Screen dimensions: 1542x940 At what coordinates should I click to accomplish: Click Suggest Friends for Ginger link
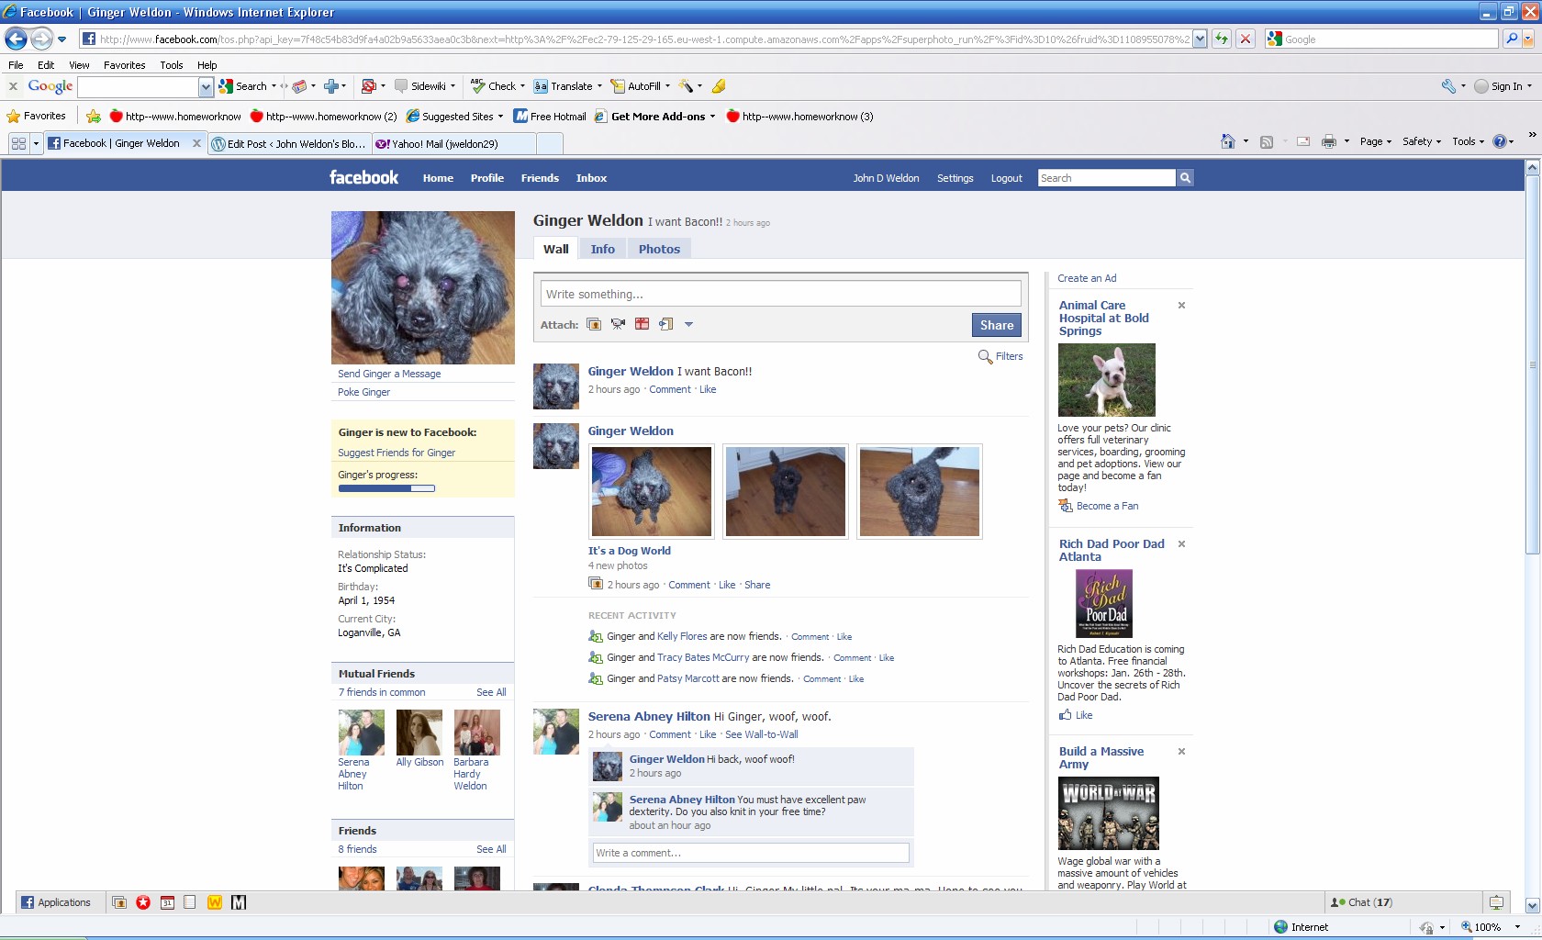tap(397, 453)
